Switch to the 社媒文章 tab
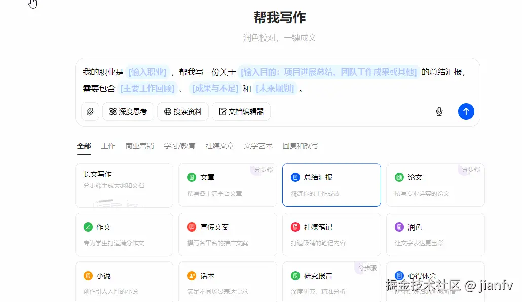This screenshot has height=302, width=522. point(220,146)
